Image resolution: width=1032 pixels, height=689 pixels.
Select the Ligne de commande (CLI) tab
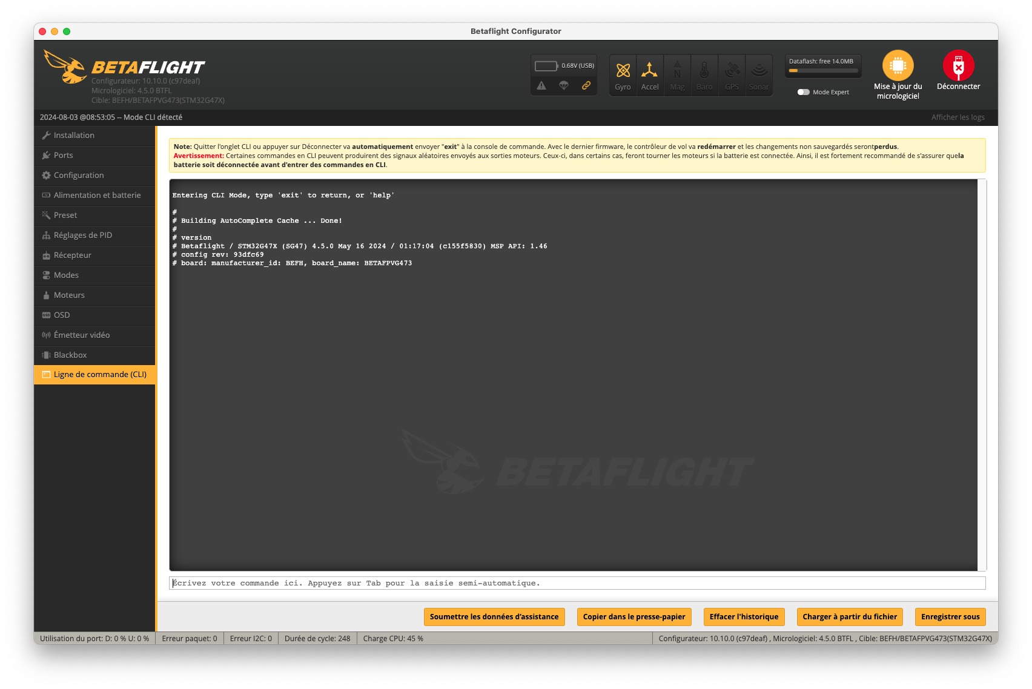click(94, 375)
